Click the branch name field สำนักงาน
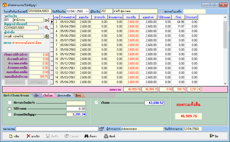This screenshot has width=230, height=142. coord(28,20)
